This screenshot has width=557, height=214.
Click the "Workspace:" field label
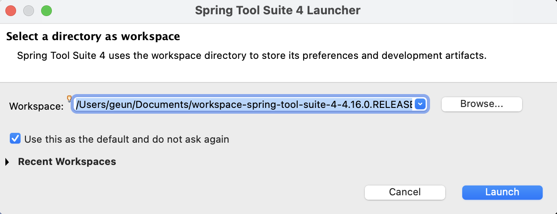click(x=37, y=107)
